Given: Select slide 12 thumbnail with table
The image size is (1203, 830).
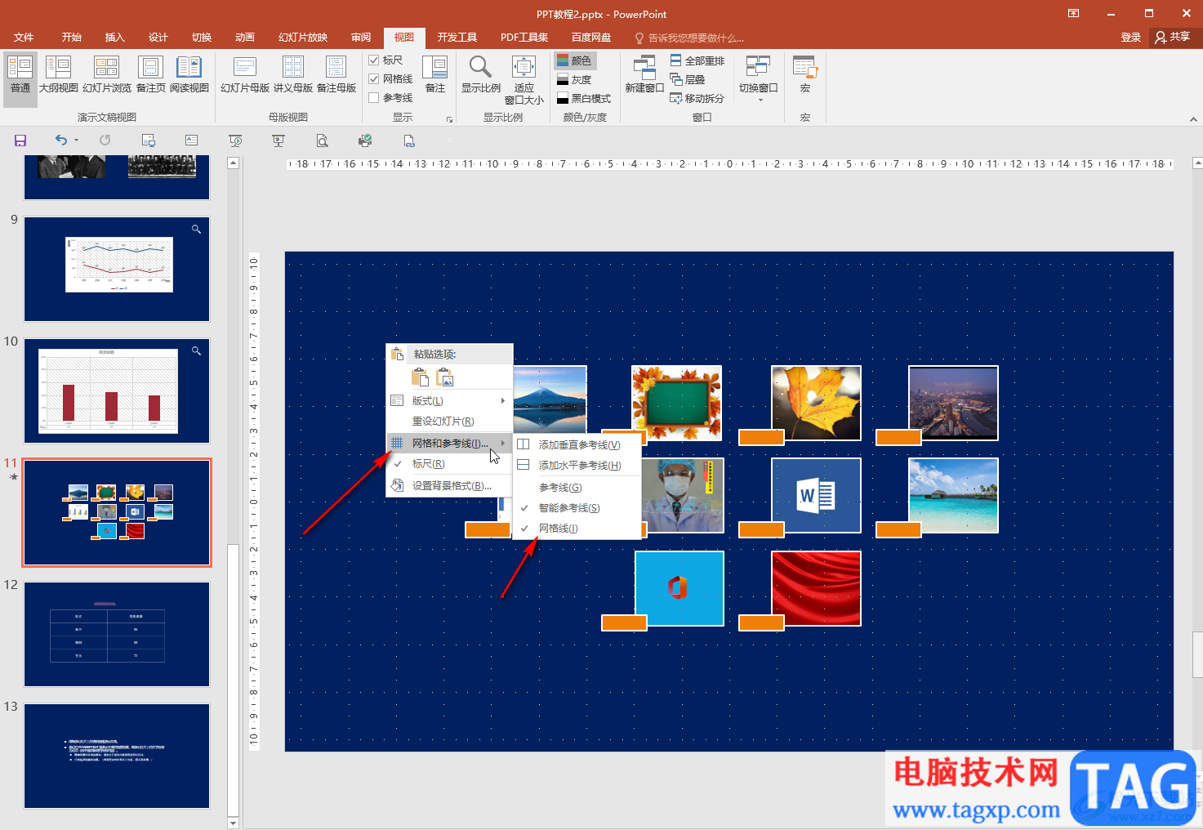Looking at the screenshot, I should pos(117,635).
